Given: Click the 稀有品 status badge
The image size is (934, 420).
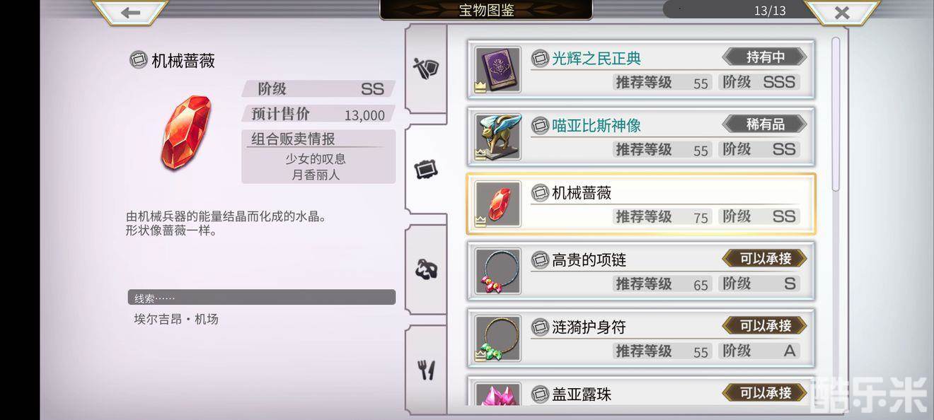Looking at the screenshot, I should 765,124.
